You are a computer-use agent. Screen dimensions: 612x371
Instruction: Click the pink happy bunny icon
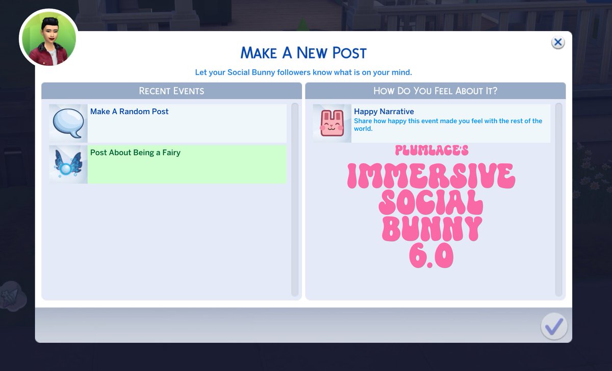[x=333, y=123]
